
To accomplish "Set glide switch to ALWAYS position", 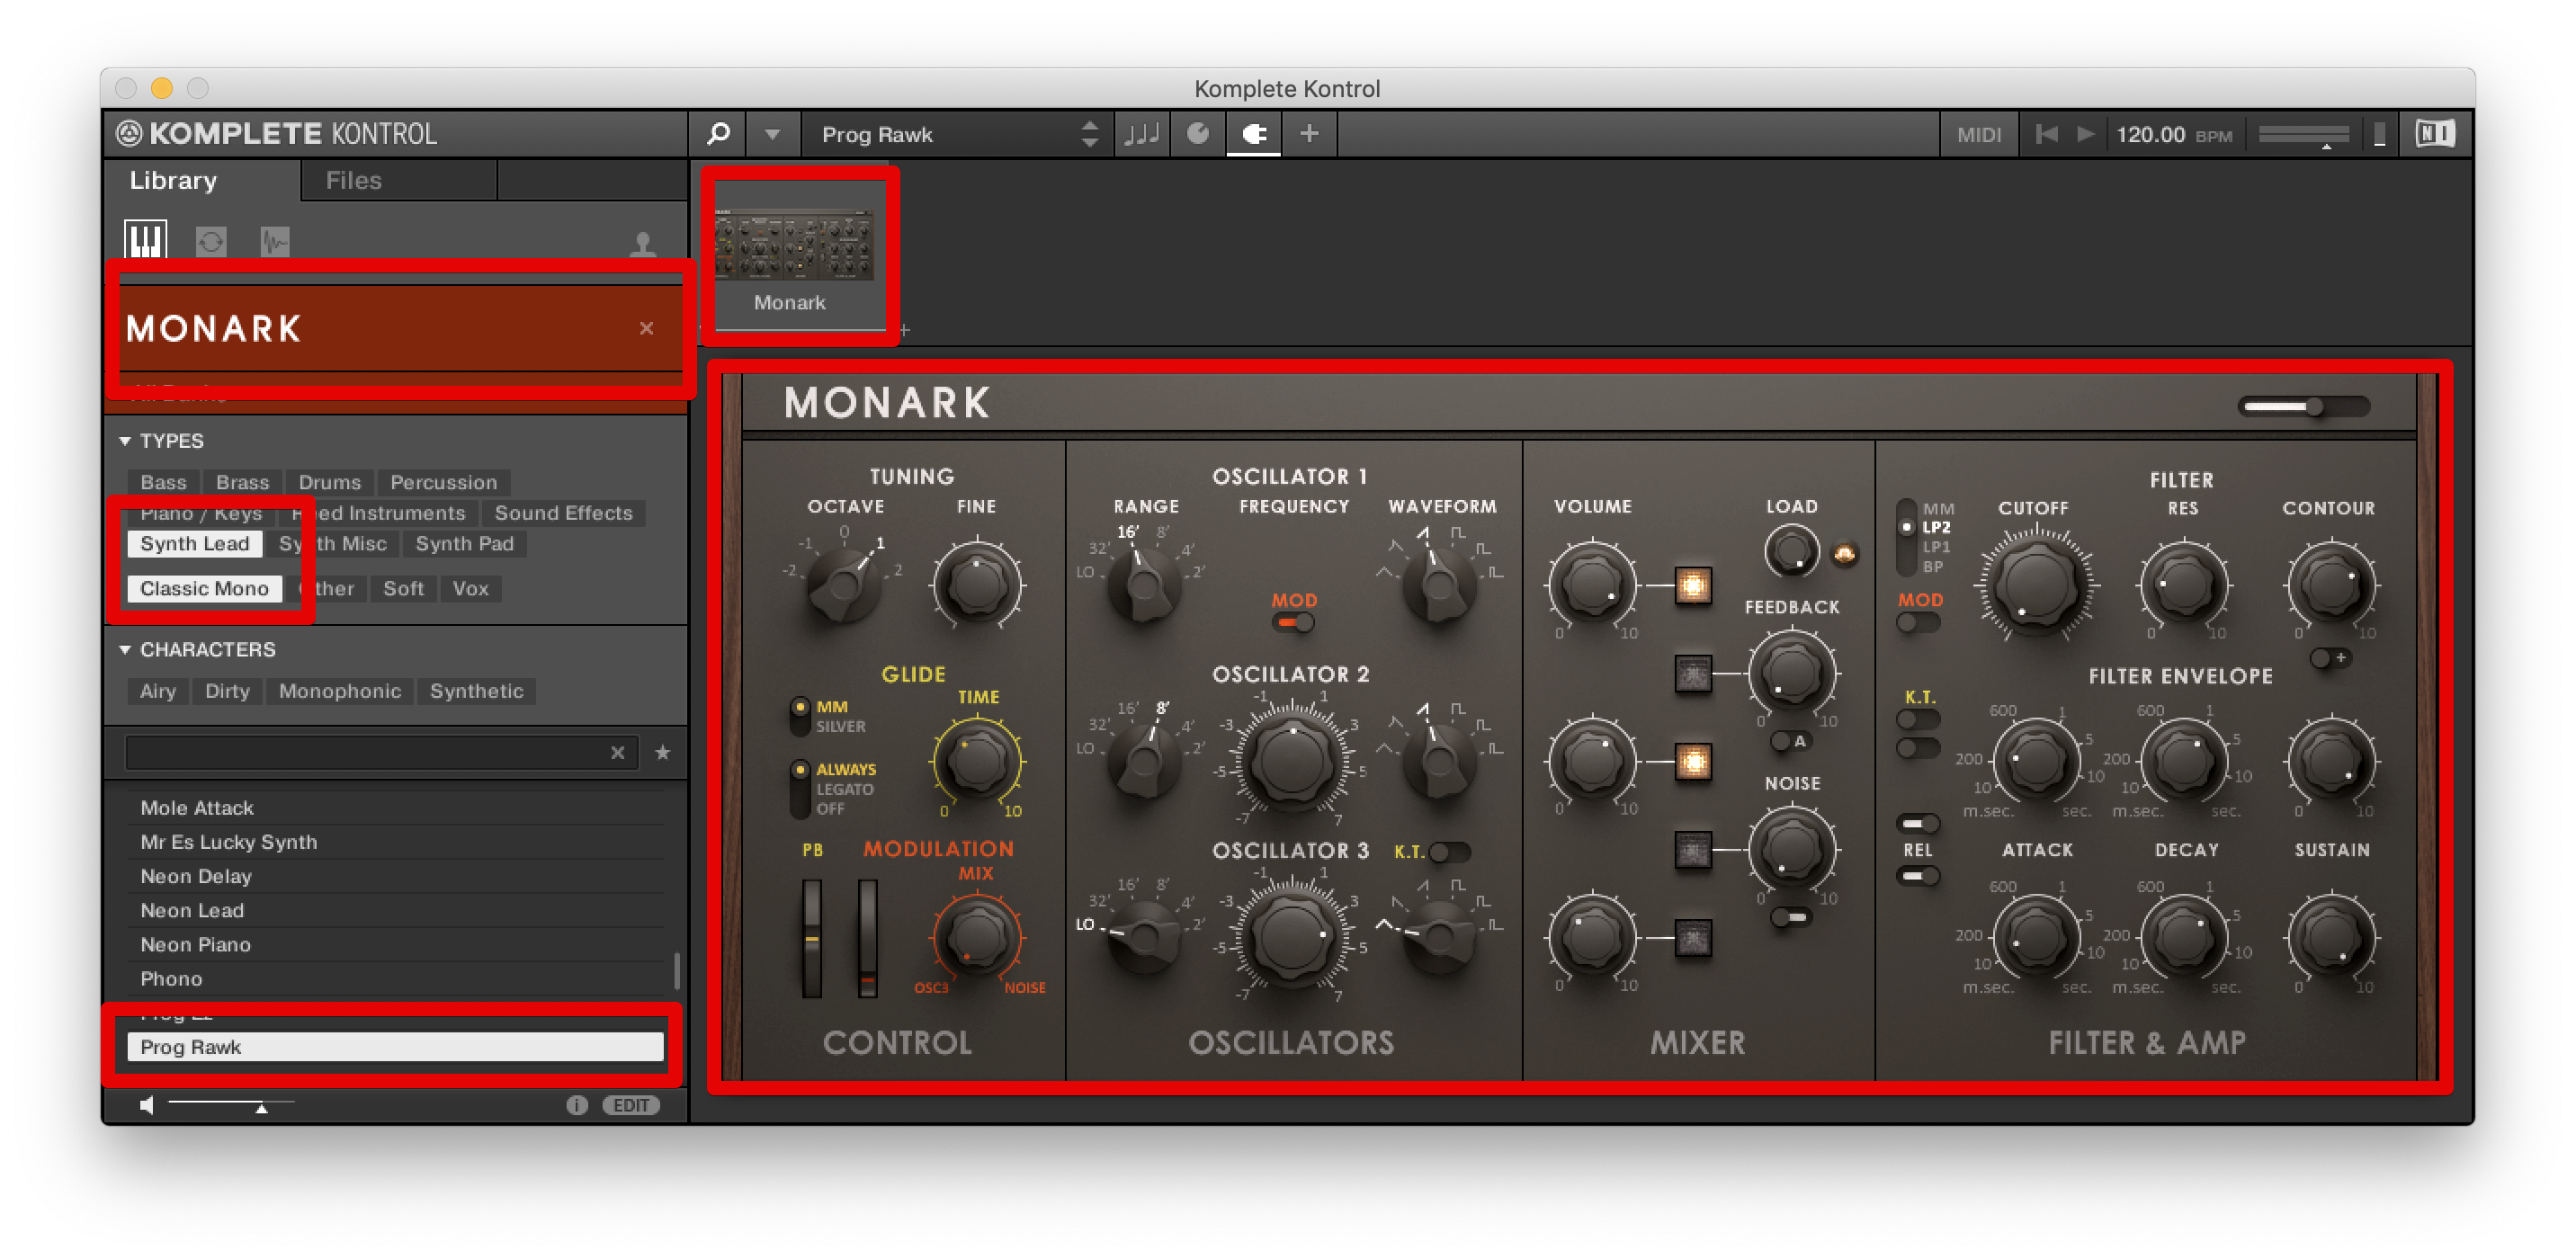I will (x=799, y=770).
